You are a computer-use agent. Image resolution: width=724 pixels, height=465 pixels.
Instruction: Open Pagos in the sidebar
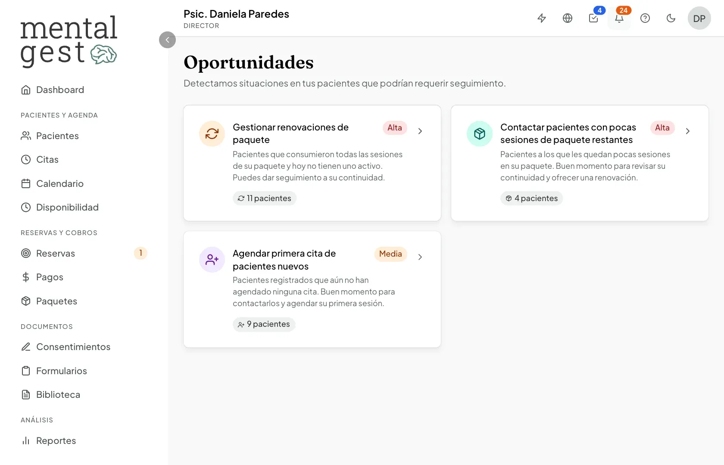pos(84,277)
